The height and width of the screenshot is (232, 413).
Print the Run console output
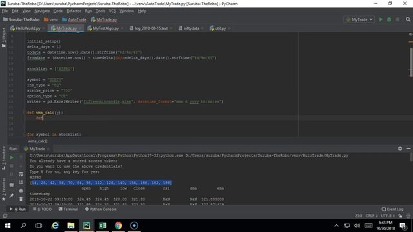point(21,191)
